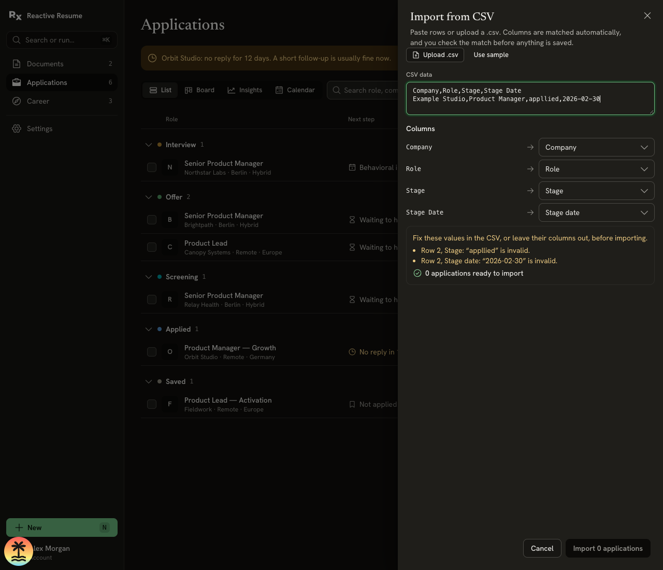Collapse the Interview group chevron
The width and height of the screenshot is (663, 570).
point(149,145)
